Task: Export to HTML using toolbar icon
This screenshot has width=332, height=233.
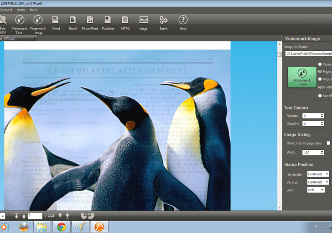Action: (125, 23)
